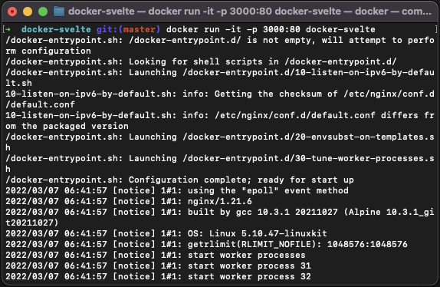Screen dimensions: 440x287
Task: Click the green fullscreen window button
Action: 43,12
